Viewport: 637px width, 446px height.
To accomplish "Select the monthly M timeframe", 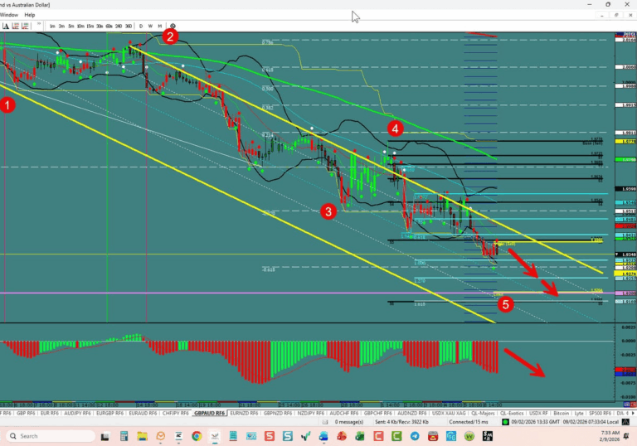I will pyautogui.click(x=159, y=26).
